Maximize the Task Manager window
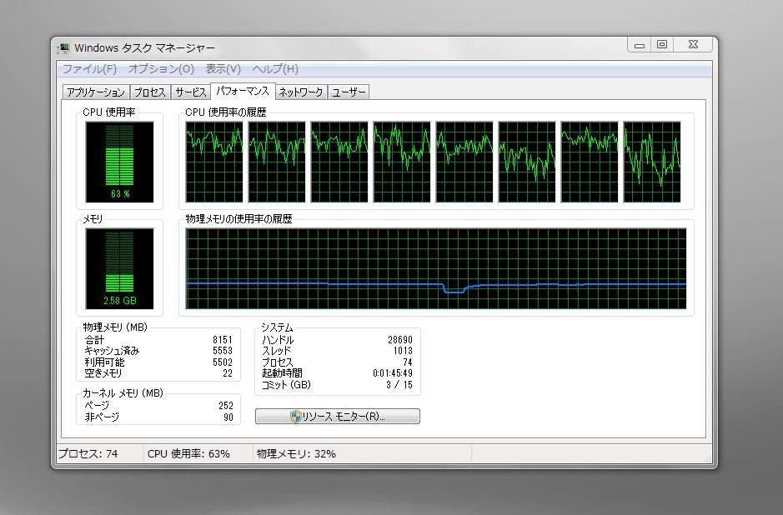 coord(662,45)
